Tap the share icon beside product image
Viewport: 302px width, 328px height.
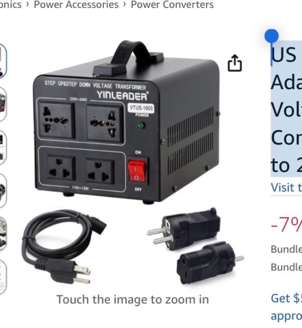click(235, 63)
